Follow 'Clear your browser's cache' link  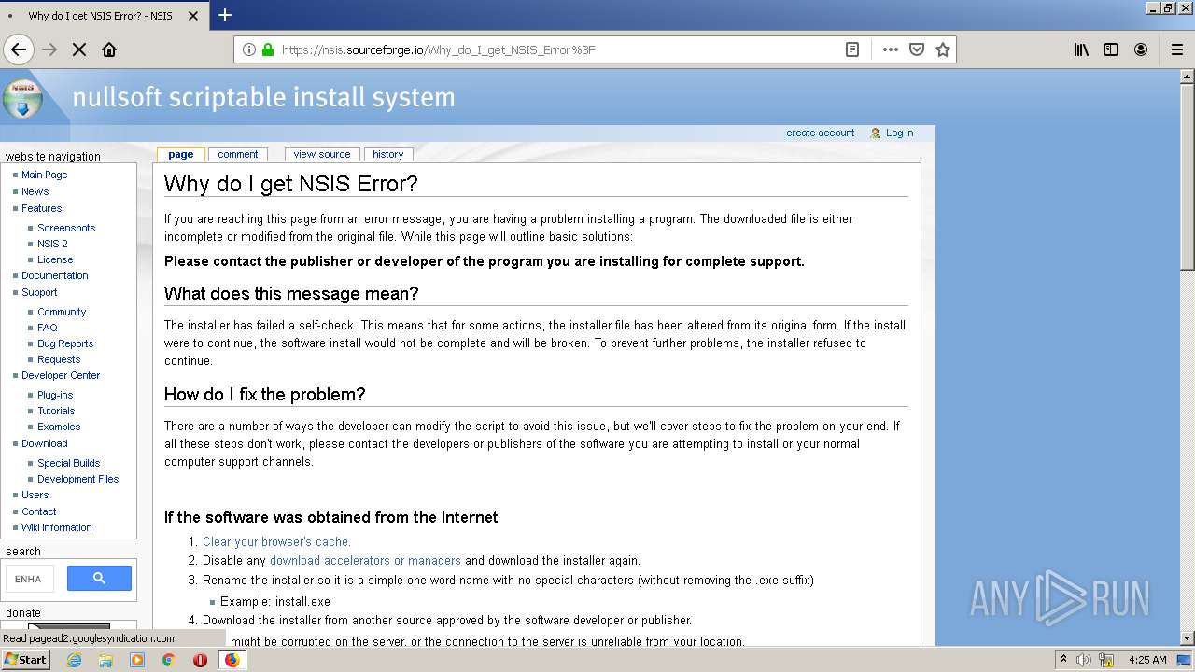[x=276, y=541]
